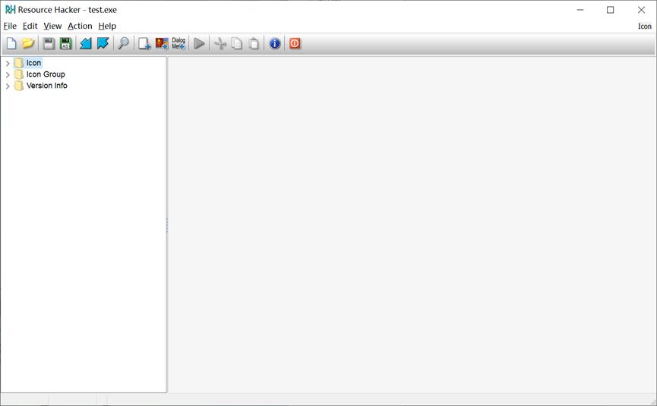Click the first blue arrow flag icon

click(86, 43)
